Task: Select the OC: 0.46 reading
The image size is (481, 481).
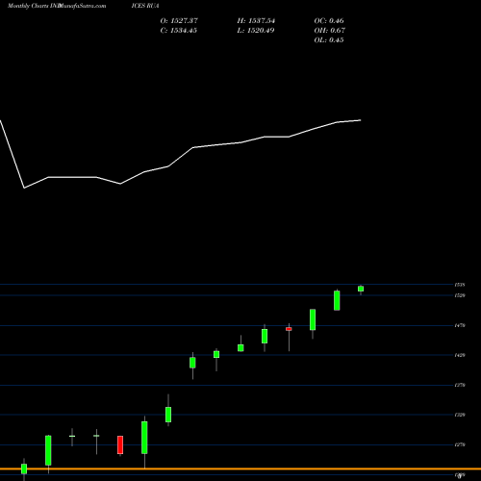Action: point(329,21)
